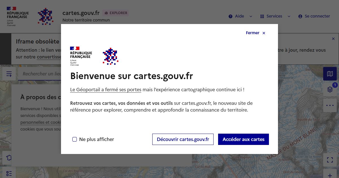Toggle fullscreen map mode icon
339x178 pixels.
coord(330,160)
